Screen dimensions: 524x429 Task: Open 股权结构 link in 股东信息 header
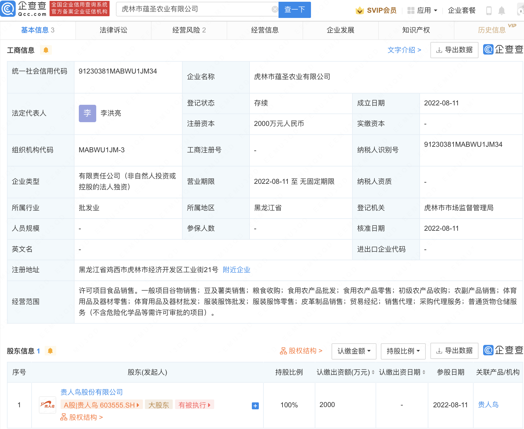[301, 351]
